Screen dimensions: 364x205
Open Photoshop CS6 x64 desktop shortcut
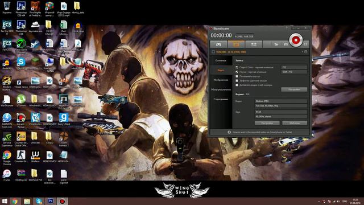[21, 9]
